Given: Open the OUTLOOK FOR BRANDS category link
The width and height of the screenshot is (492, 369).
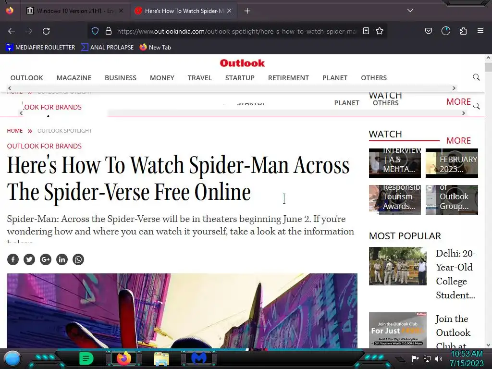Looking at the screenshot, I should coord(44,146).
